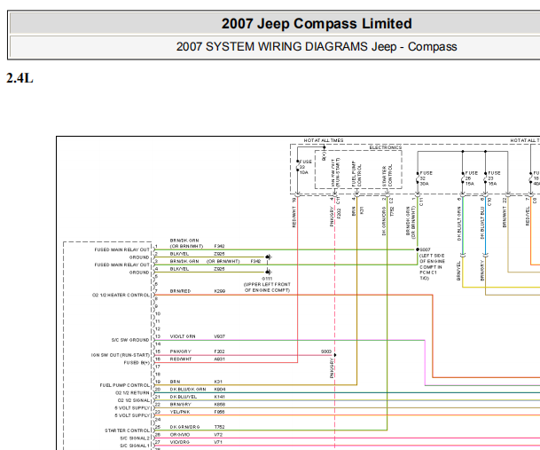Click the "S/C SIGNAL 1" pin label
Screen dimensions: 540x450
[x=135, y=446]
